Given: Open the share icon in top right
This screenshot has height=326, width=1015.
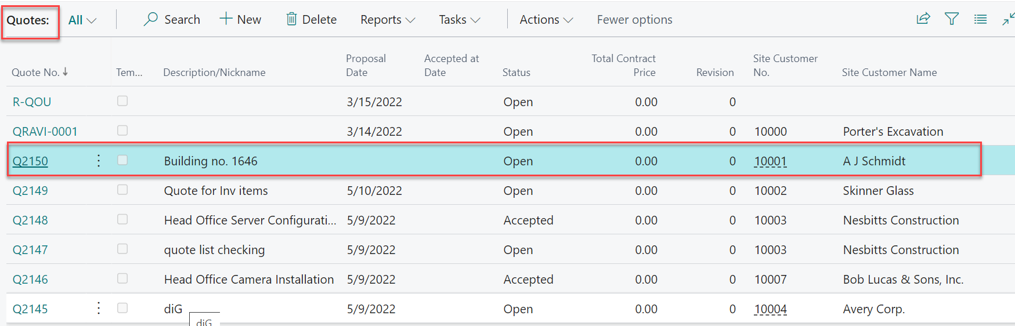Looking at the screenshot, I should point(923,19).
